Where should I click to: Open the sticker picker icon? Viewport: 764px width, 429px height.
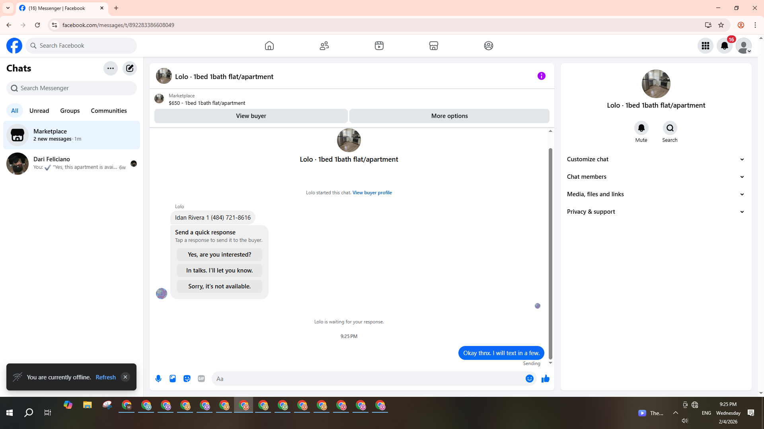click(x=187, y=379)
